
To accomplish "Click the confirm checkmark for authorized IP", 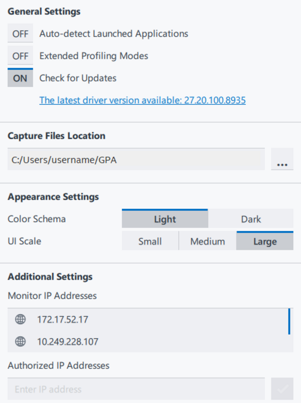I will (282, 389).
